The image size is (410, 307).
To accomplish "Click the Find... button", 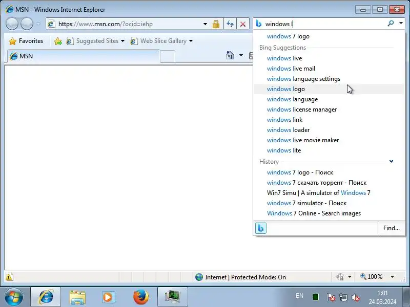I will point(392,228).
